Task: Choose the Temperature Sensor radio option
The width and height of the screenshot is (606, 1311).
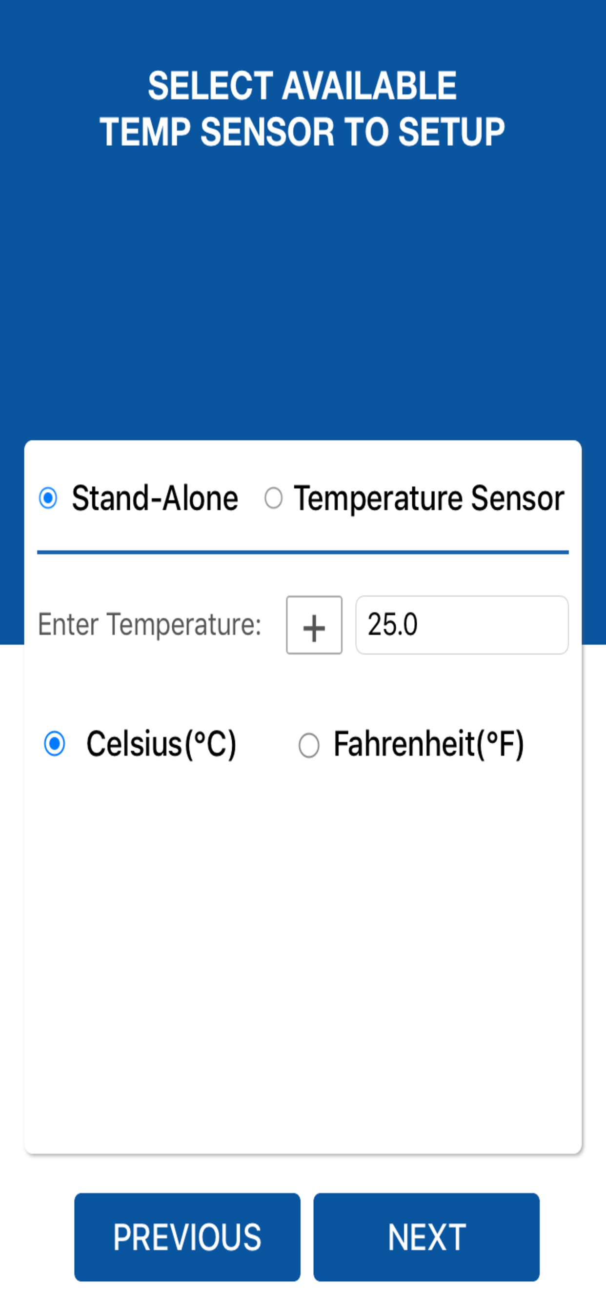Action: tap(273, 498)
